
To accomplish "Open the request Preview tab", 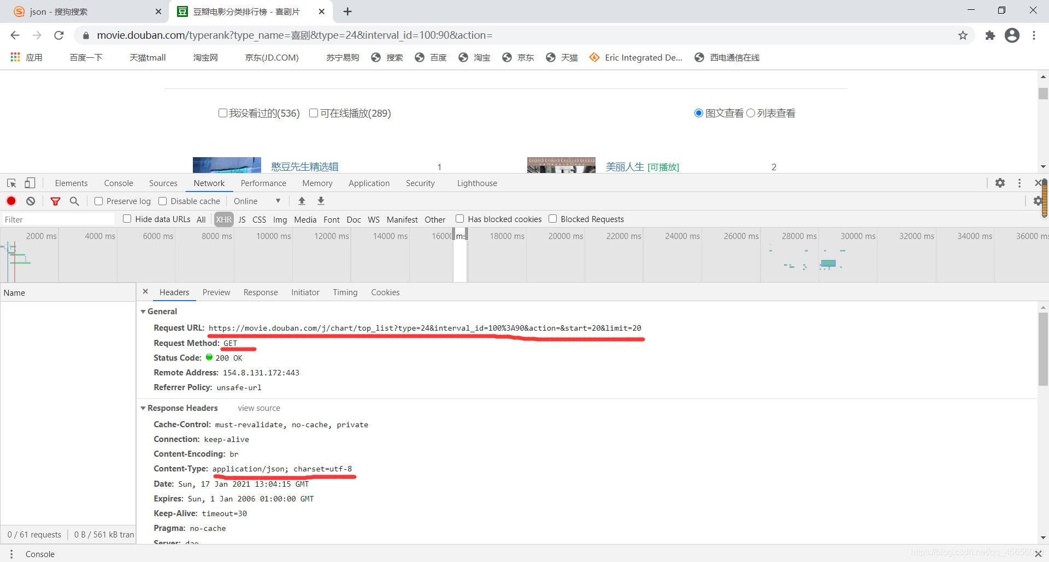I will pos(216,292).
